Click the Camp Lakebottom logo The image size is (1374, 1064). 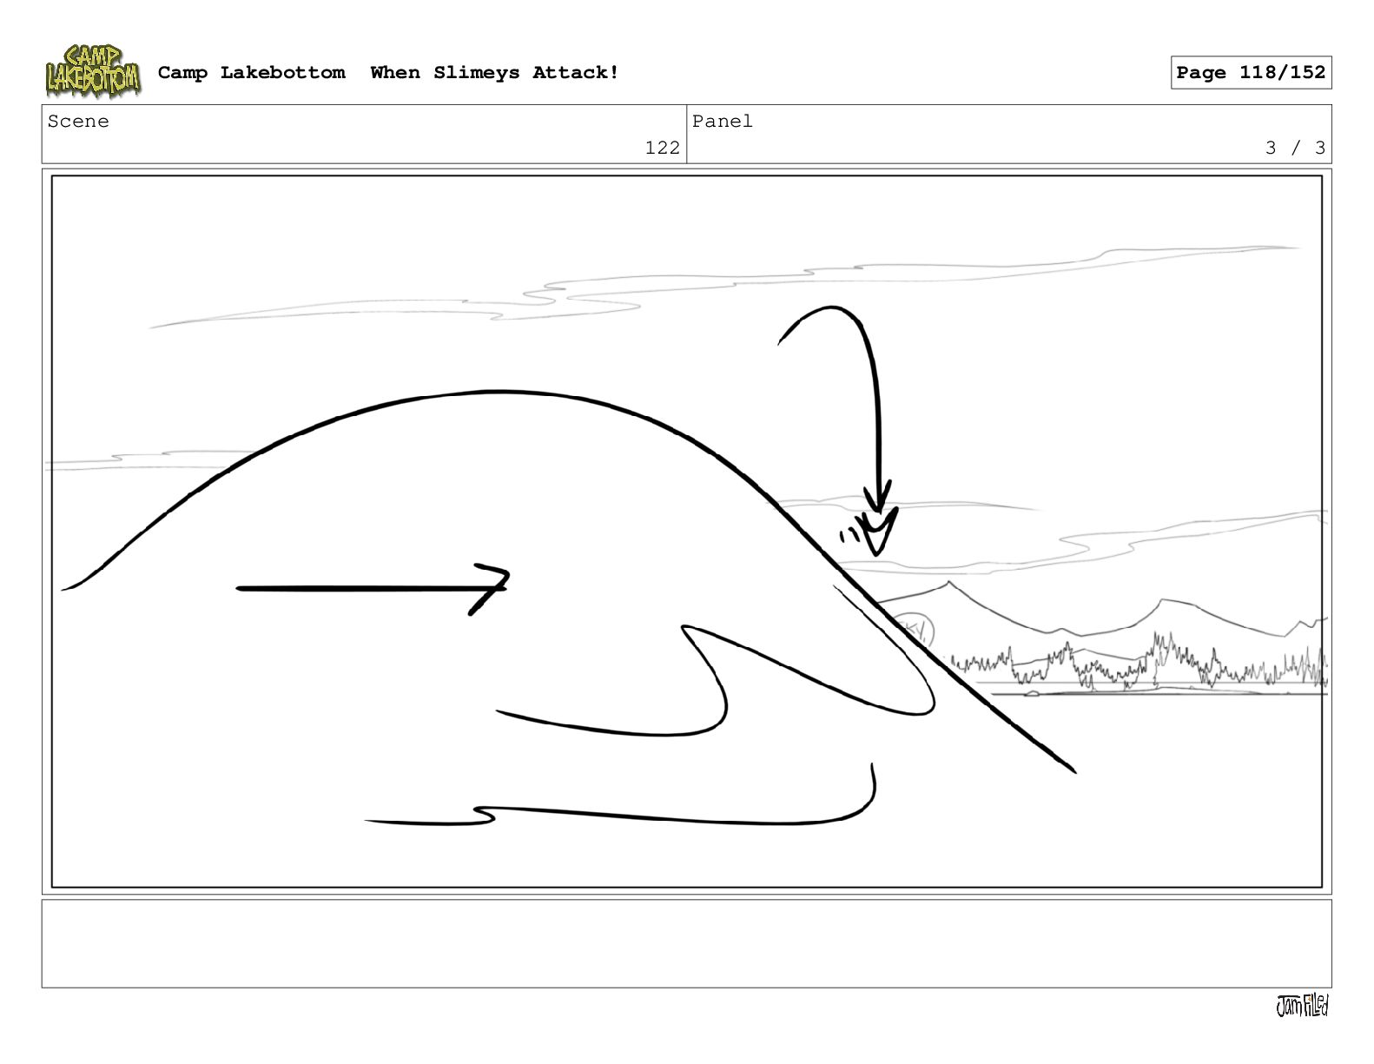click(x=93, y=71)
